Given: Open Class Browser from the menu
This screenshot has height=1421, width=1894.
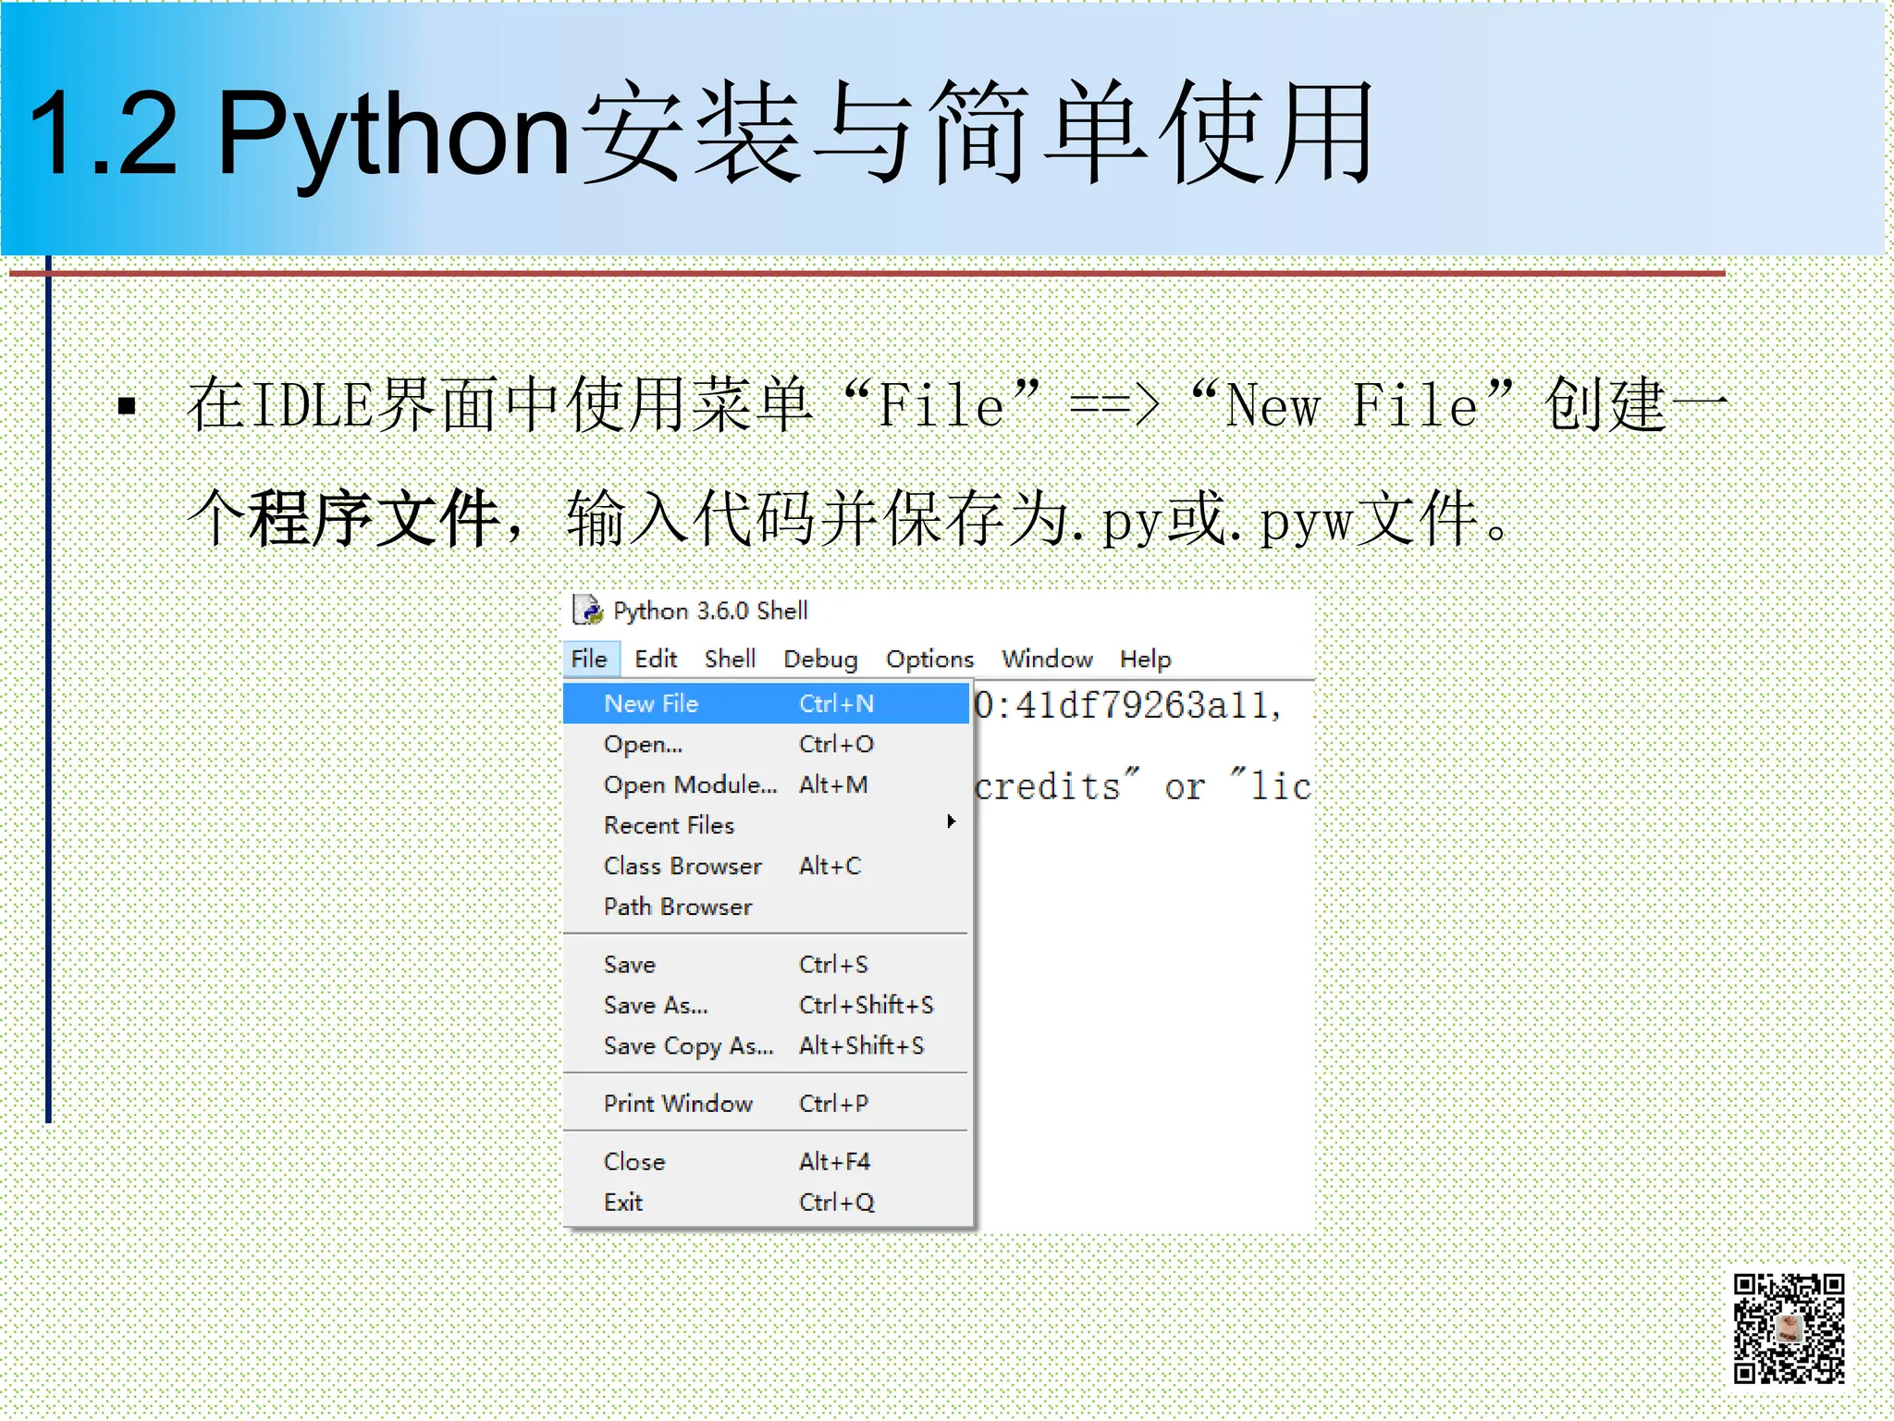Looking at the screenshot, I should [x=766, y=865].
